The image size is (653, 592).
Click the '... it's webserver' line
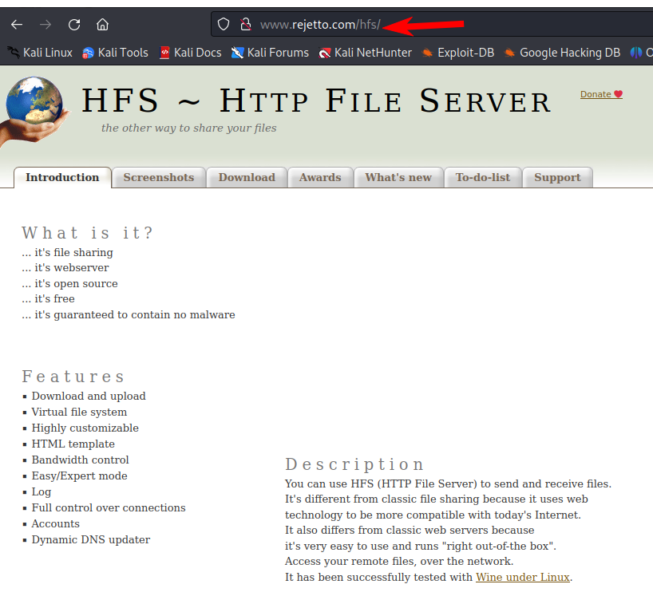click(65, 268)
